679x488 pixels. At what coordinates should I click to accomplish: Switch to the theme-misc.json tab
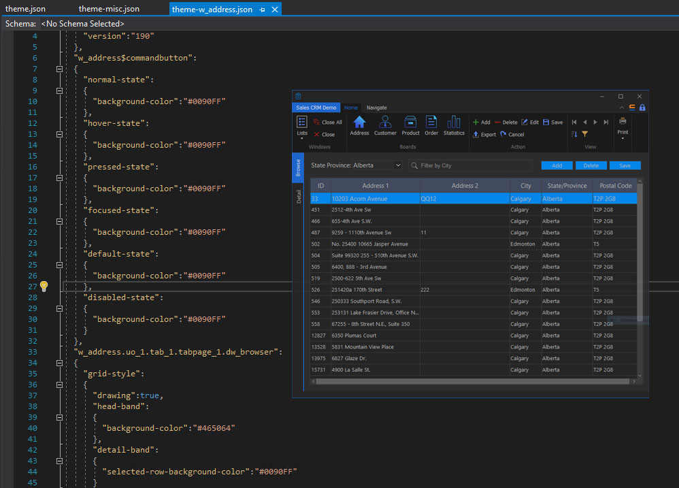coord(109,10)
